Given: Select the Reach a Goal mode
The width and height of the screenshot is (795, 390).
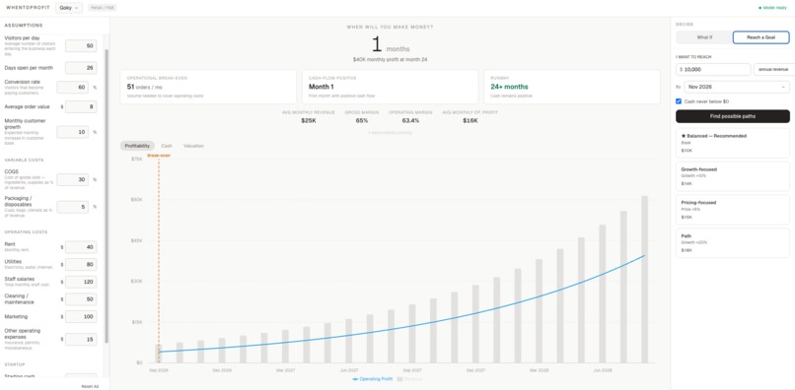Looking at the screenshot, I should (x=761, y=37).
